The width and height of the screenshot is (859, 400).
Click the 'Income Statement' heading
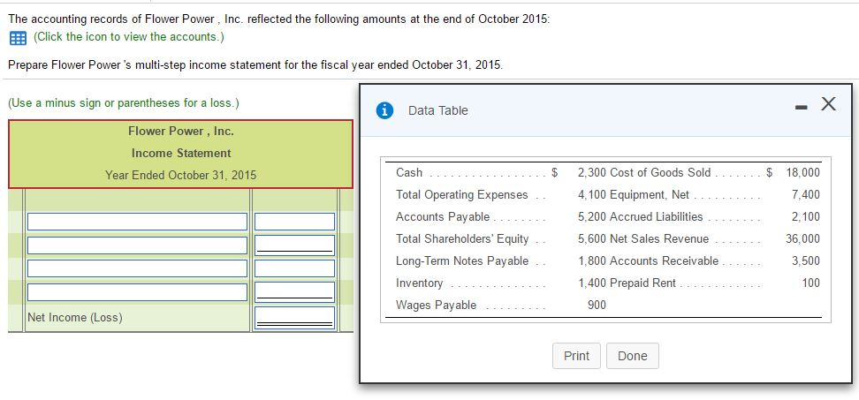click(x=181, y=154)
